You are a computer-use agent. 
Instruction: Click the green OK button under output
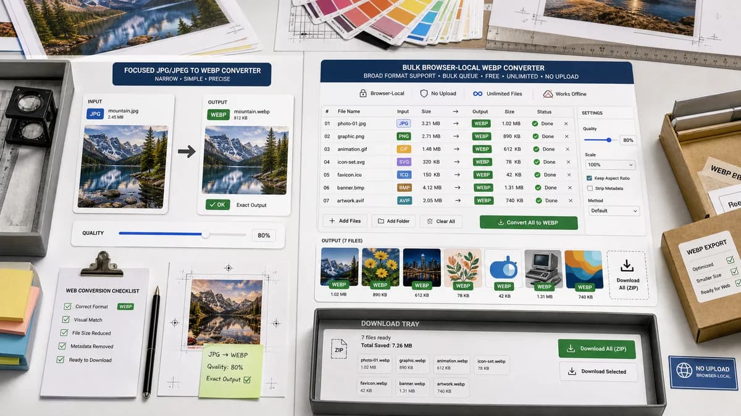tap(217, 205)
